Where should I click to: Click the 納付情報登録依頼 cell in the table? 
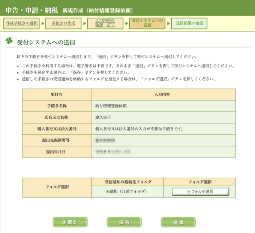pyautogui.click(x=163, y=106)
